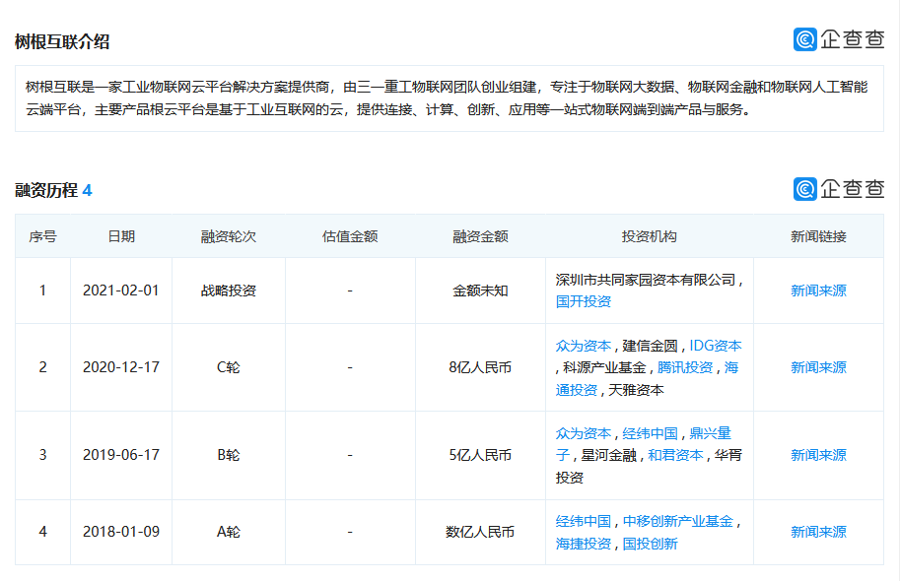Click the 融资轮次 column header
Image resolution: width=900 pixels, height=581 pixels.
(229, 236)
